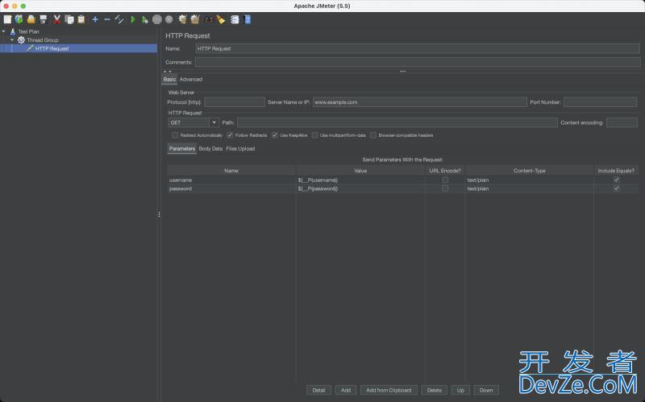
Task: Open the Function Helper list icon
Action: point(235,19)
